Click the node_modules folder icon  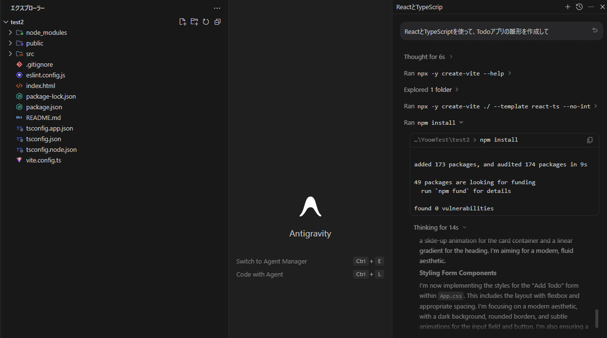tap(19, 32)
